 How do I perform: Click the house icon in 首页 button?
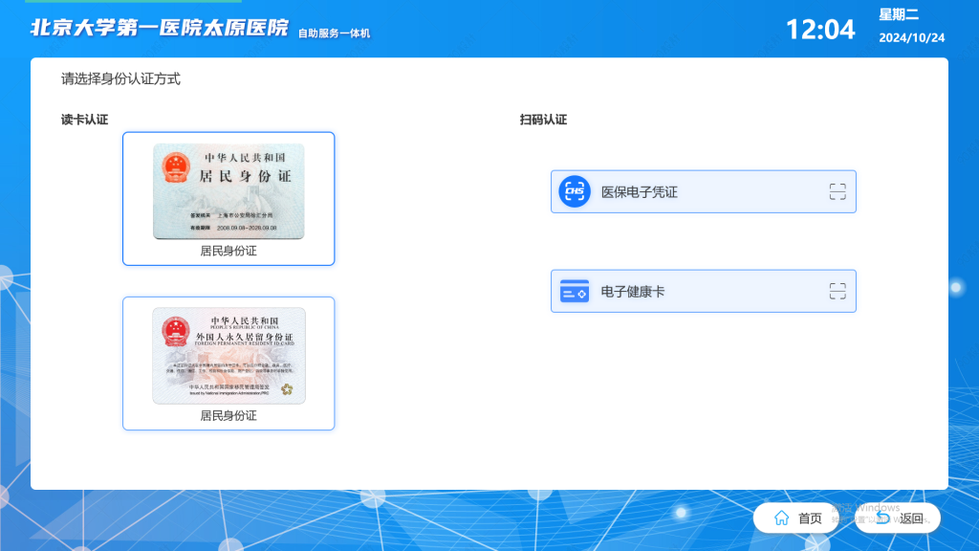pos(781,518)
